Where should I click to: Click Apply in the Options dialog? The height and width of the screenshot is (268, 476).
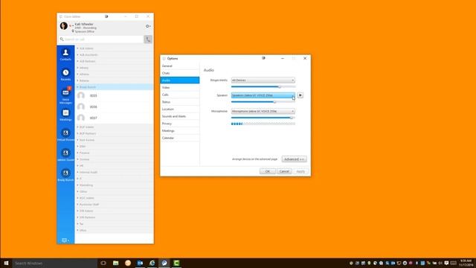[300, 171]
